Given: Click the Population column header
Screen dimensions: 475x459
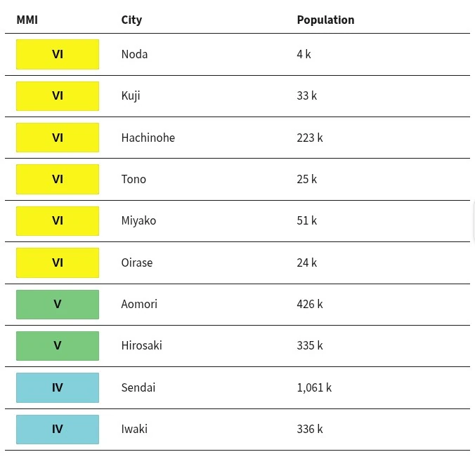Looking at the screenshot, I should 325,20.
